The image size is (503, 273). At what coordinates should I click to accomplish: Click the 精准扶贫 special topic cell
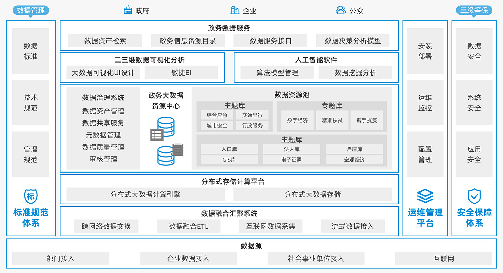(332, 120)
